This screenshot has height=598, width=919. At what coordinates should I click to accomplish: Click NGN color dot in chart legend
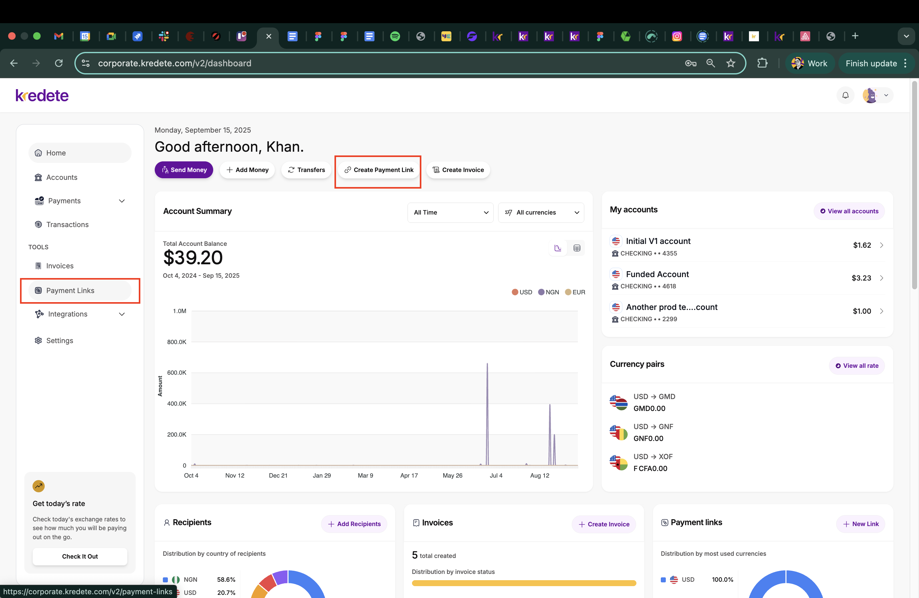point(541,292)
